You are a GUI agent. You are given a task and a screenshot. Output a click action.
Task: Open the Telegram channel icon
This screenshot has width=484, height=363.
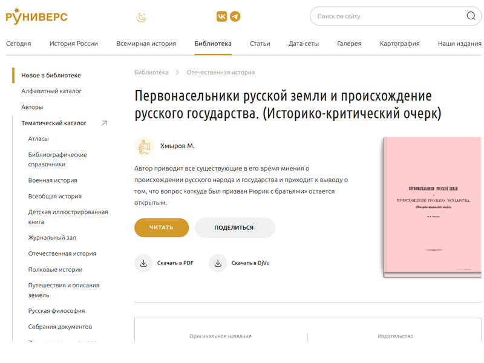pyautogui.click(x=235, y=16)
